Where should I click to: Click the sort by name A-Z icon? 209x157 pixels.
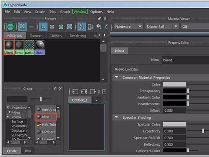[x=82, y=27]
